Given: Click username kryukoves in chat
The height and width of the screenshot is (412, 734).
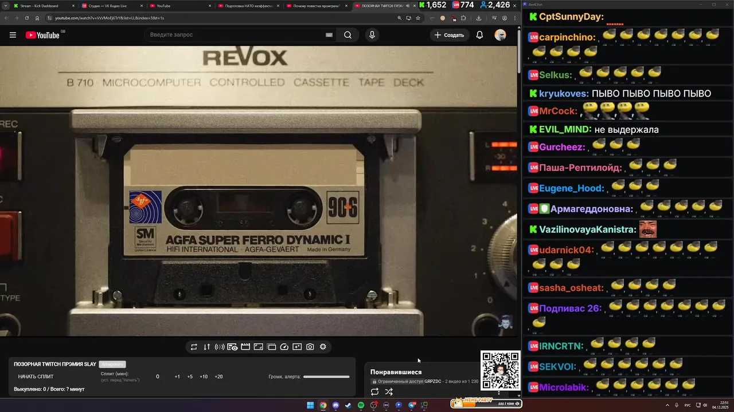Looking at the screenshot, I should click(x=564, y=93).
